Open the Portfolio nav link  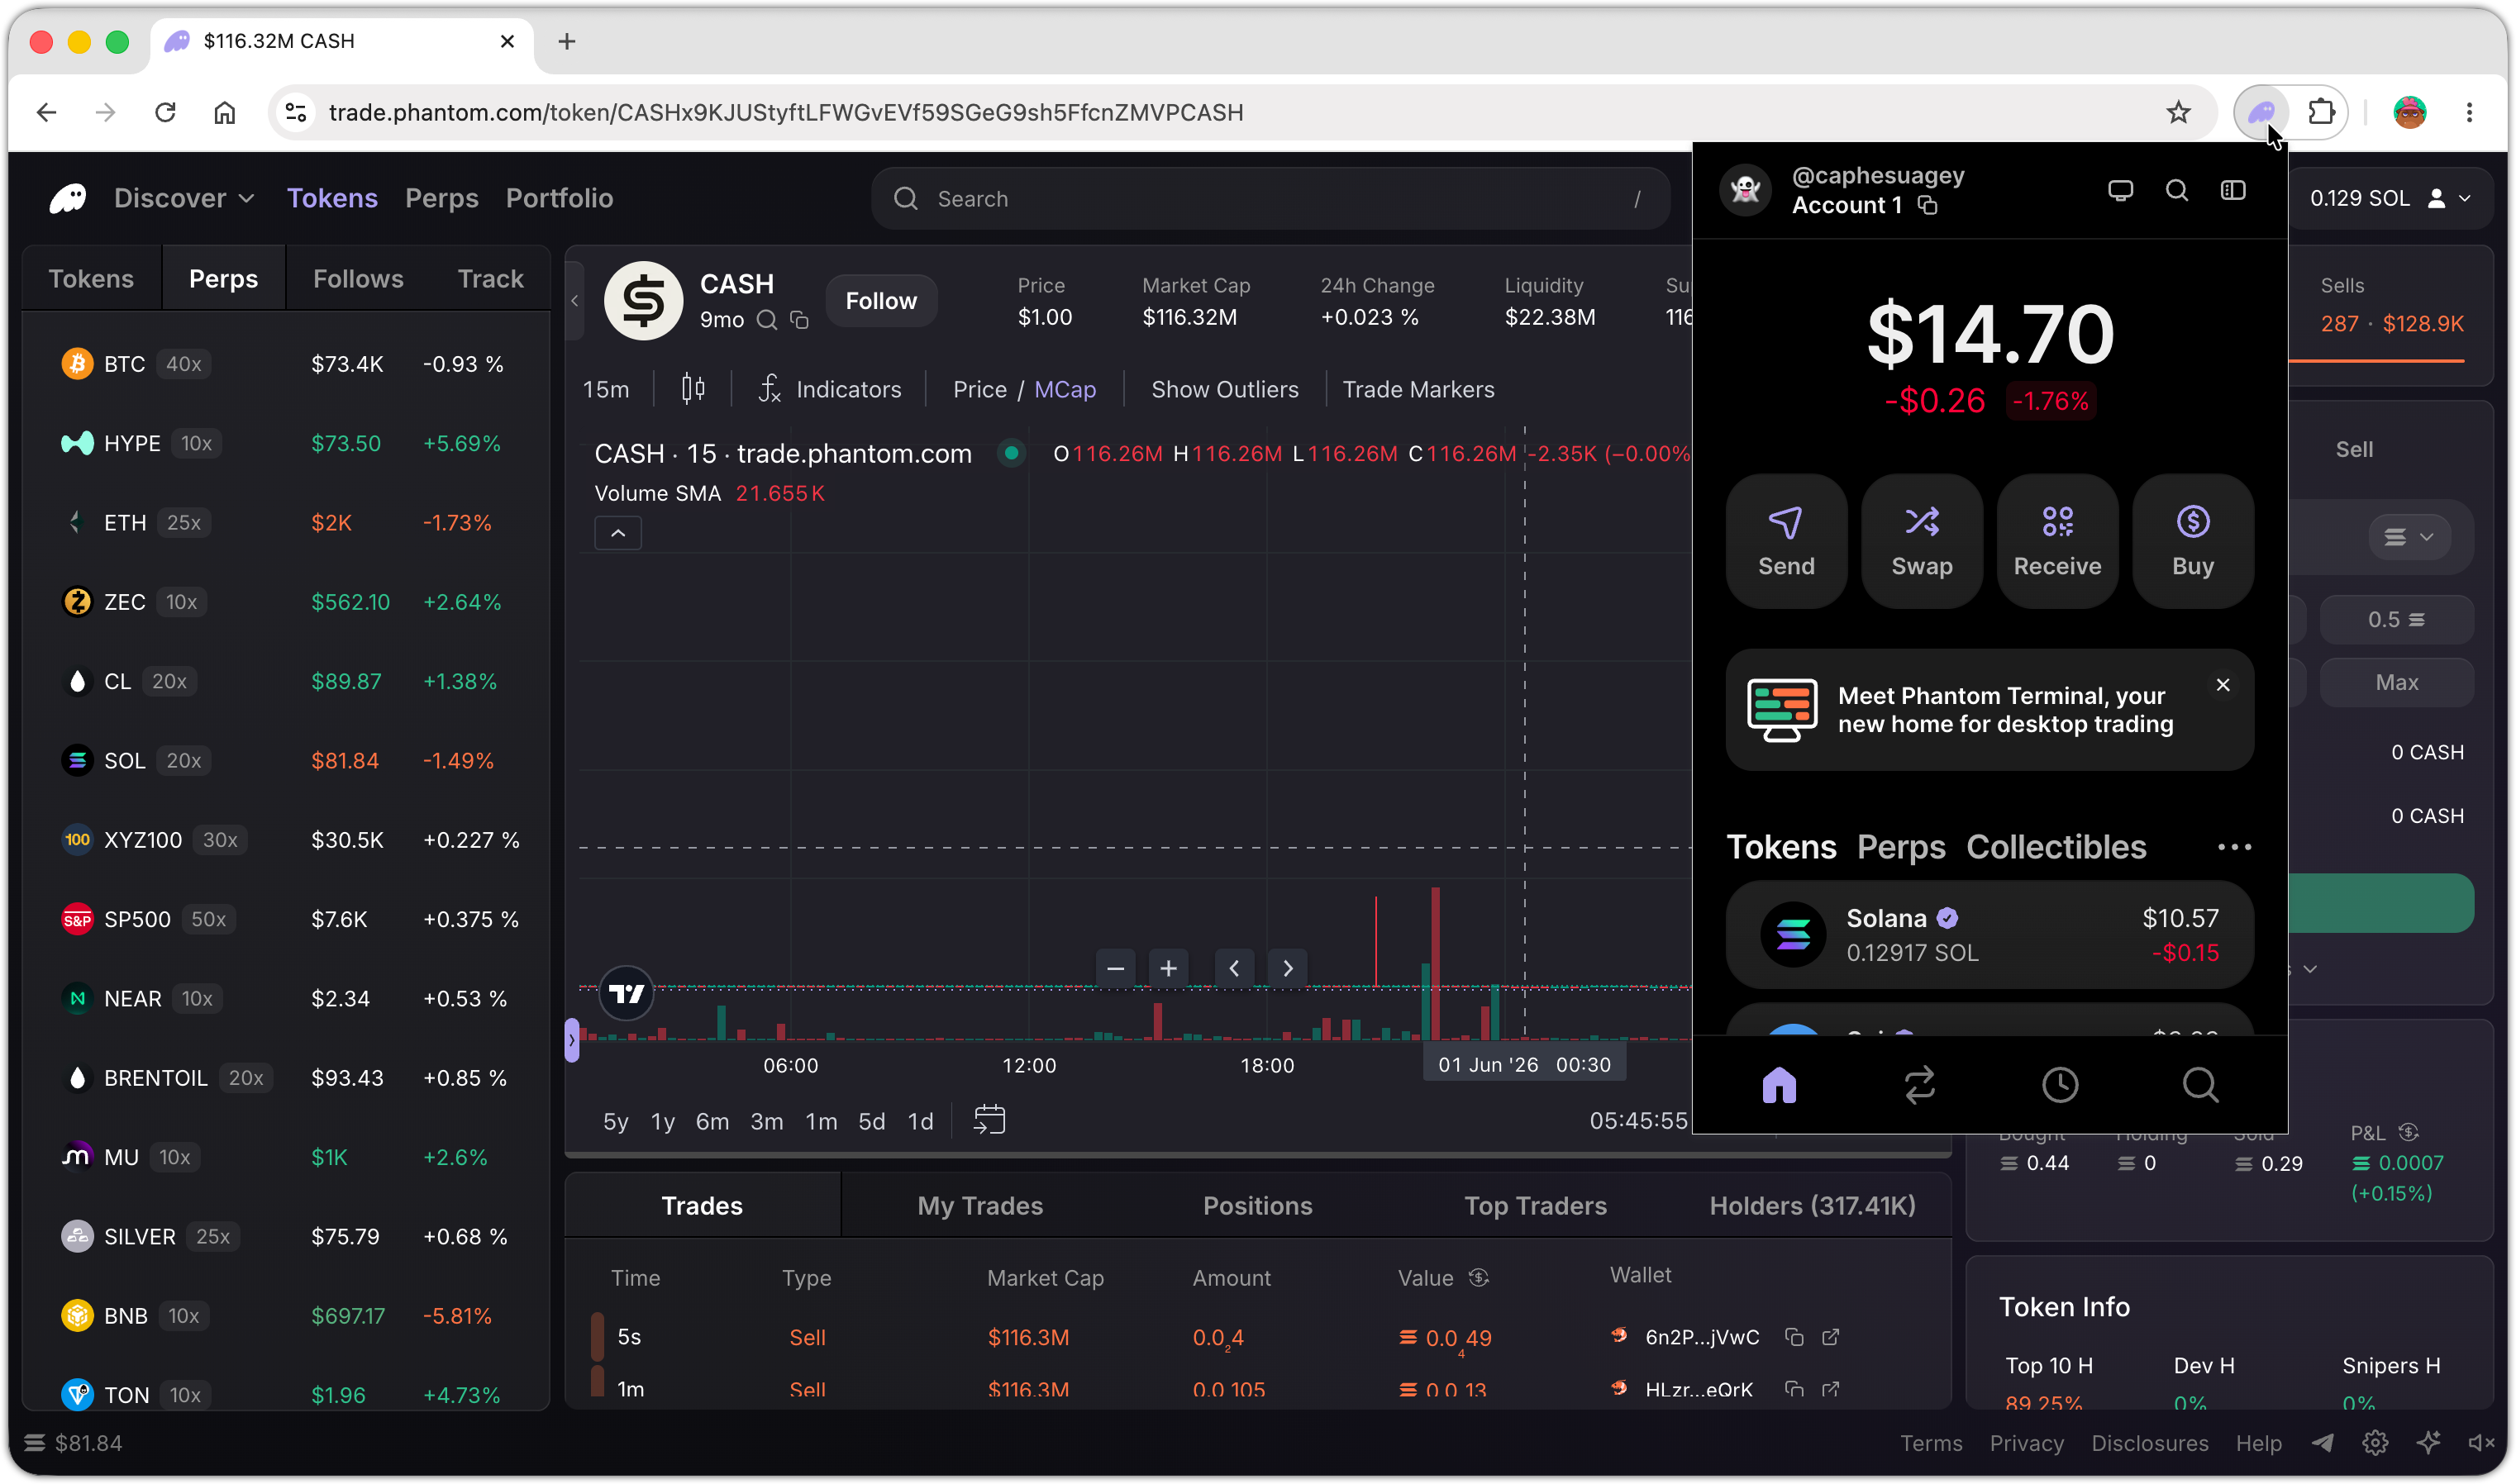coord(559,198)
